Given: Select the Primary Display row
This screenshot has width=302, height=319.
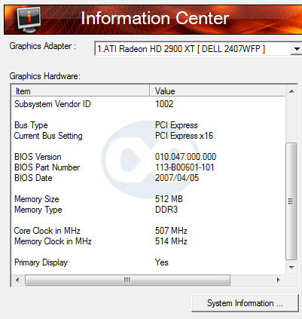Looking at the screenshot, I should 148,262.
